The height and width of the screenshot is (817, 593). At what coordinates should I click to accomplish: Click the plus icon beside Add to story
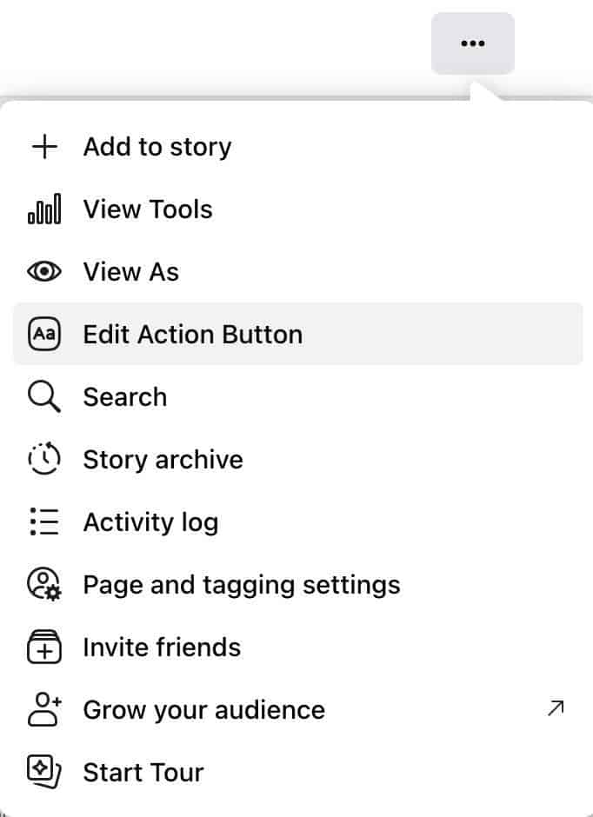pos(44,146)
